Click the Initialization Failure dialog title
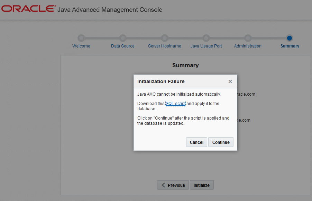The width and height of the screenshot is (312, 201). 161,81
